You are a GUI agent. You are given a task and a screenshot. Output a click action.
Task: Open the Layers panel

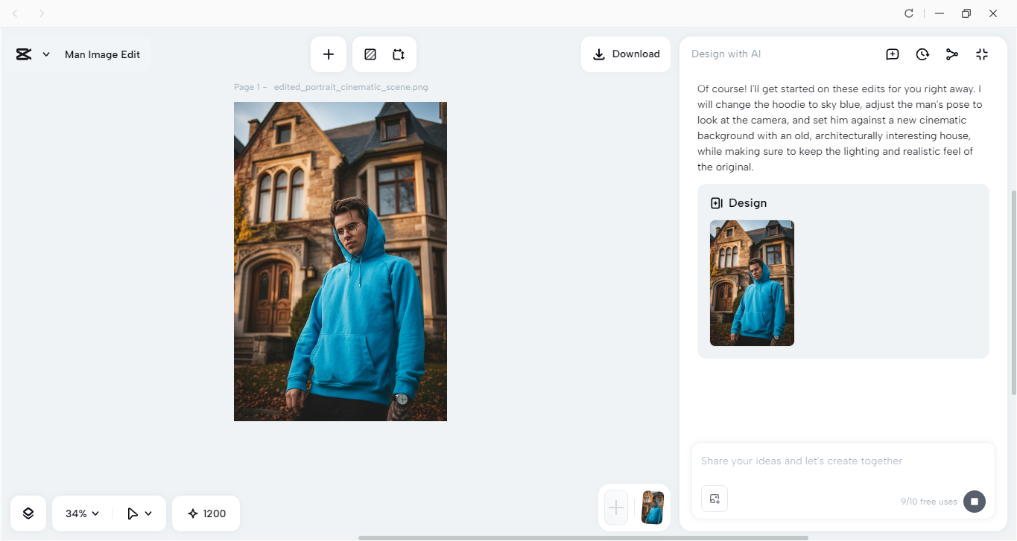(x=28, y=513)
